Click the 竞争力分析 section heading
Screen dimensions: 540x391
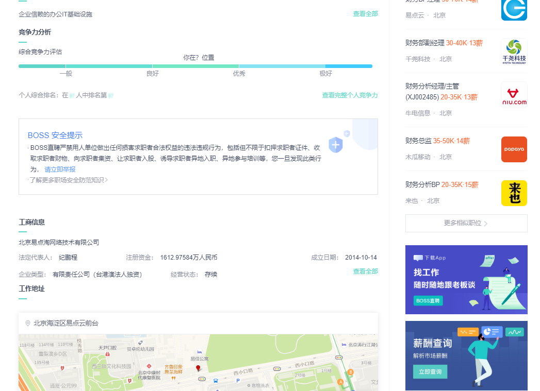pyautogui.click(x=35, y=32)
